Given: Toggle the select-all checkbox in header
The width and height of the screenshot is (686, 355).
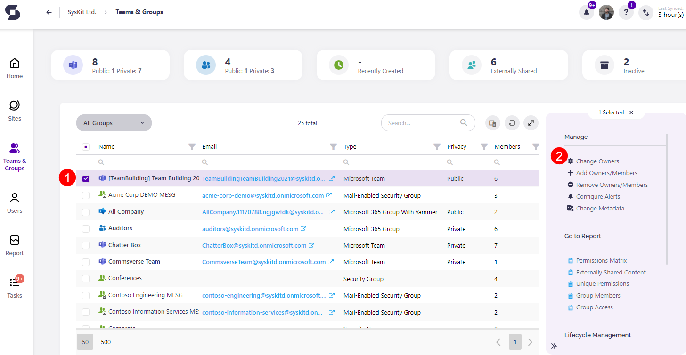Looking at the screenshot, I should [86, 147].
